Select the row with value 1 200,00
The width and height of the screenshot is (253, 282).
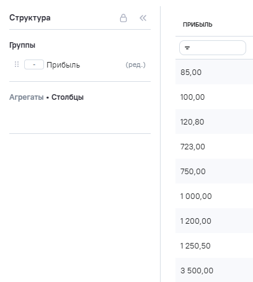(214, 221)
